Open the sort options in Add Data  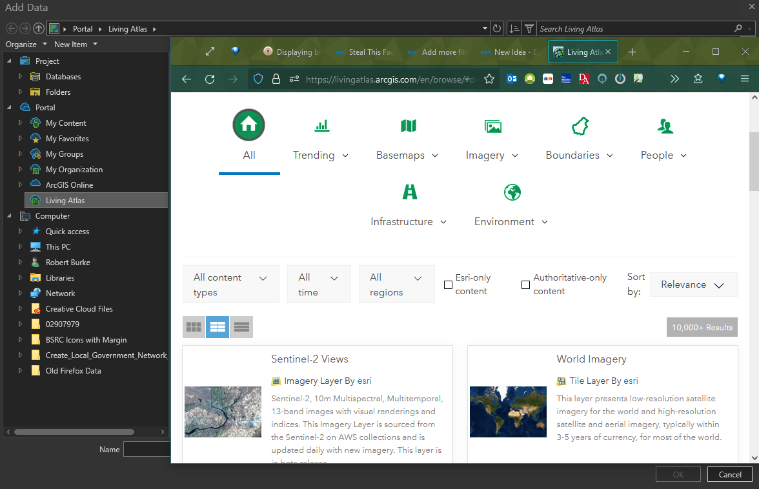[514, 28]
